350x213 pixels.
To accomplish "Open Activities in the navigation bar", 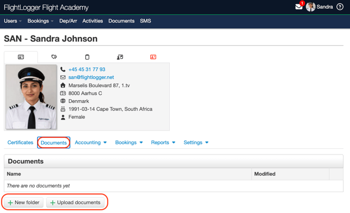I will click(92, 21).
